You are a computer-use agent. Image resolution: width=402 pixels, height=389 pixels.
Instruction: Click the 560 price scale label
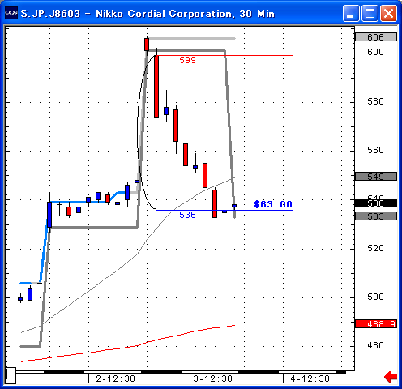point(375,150)
